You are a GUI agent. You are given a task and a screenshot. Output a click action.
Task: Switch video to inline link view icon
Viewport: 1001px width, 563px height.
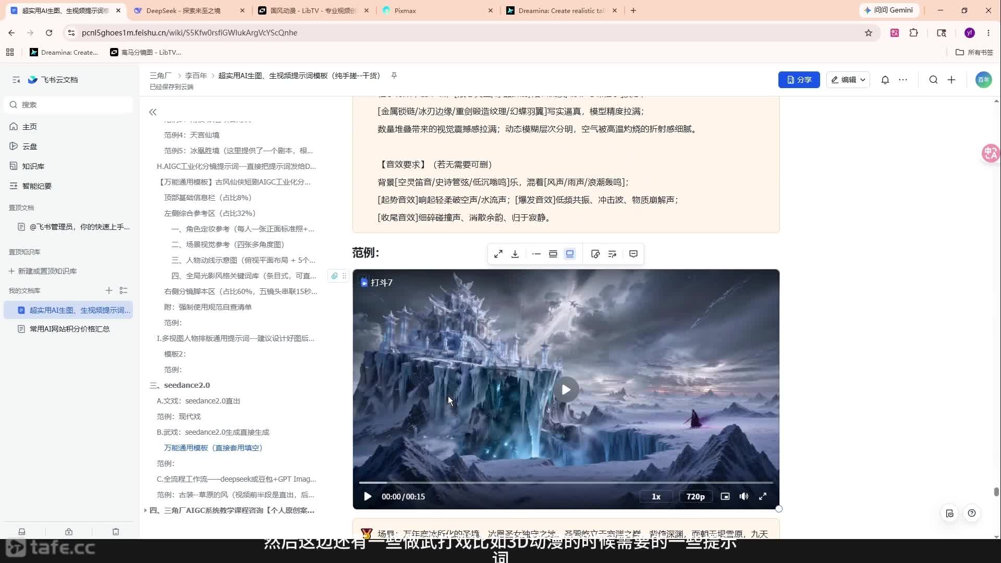pyautogui.click(x=536, y=254)
